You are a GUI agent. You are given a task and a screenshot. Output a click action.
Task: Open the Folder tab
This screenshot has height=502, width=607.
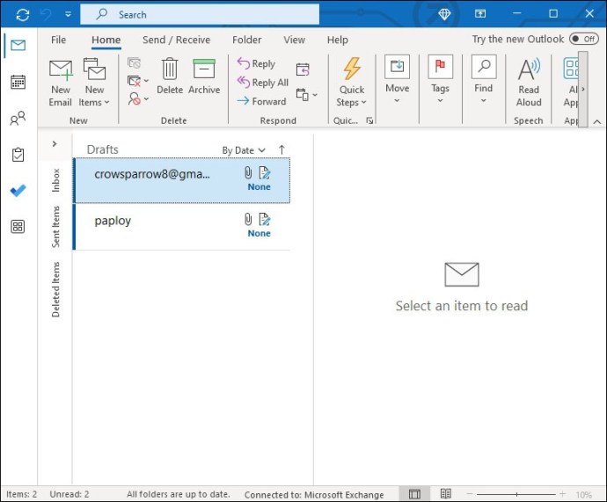pos(247,40)
